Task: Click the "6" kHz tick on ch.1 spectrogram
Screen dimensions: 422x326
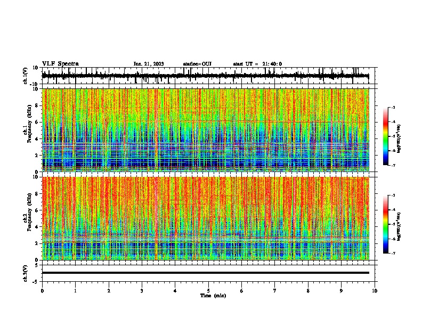Action: click(37, 122)
